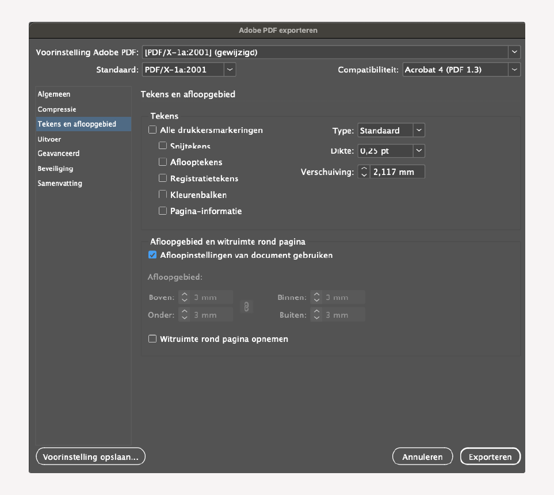Select Tekens en afloopgebied section
554x495 pixels.
(x=83, y=124)
